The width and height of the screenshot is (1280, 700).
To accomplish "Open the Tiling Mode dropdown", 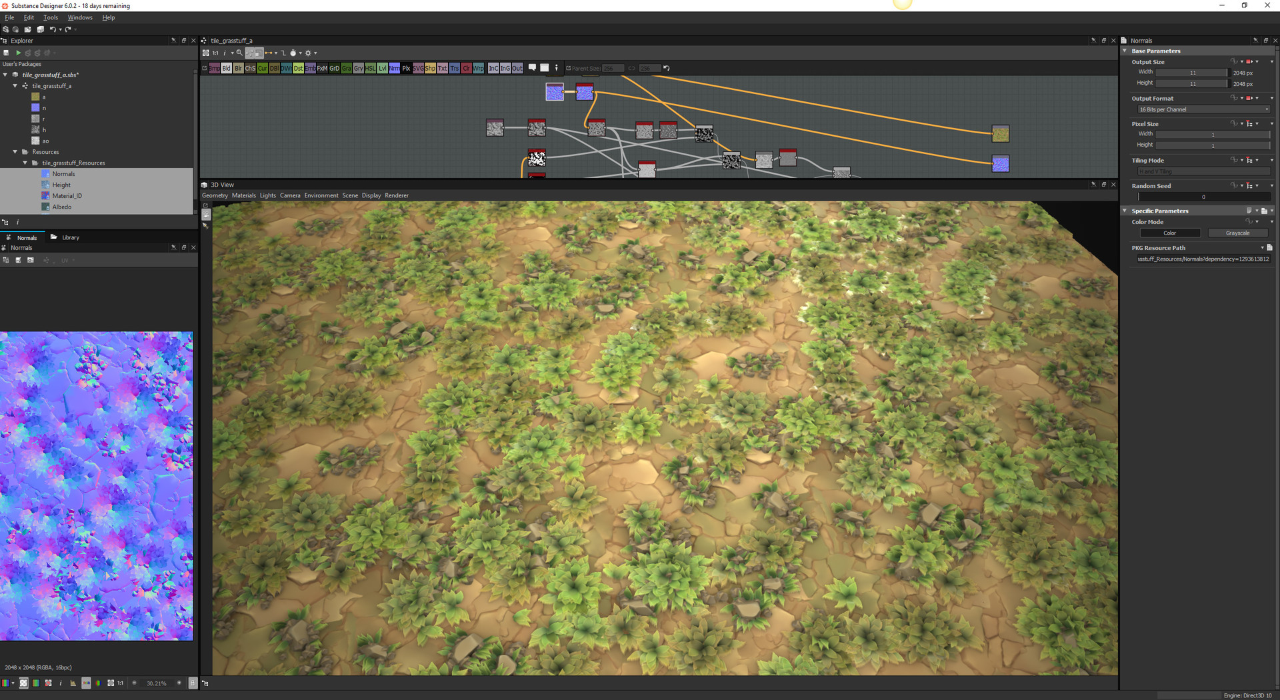I will [x=1204, y=171].
